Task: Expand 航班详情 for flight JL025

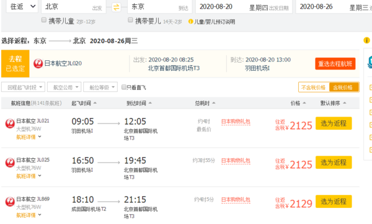Action: tap(29, 176)
